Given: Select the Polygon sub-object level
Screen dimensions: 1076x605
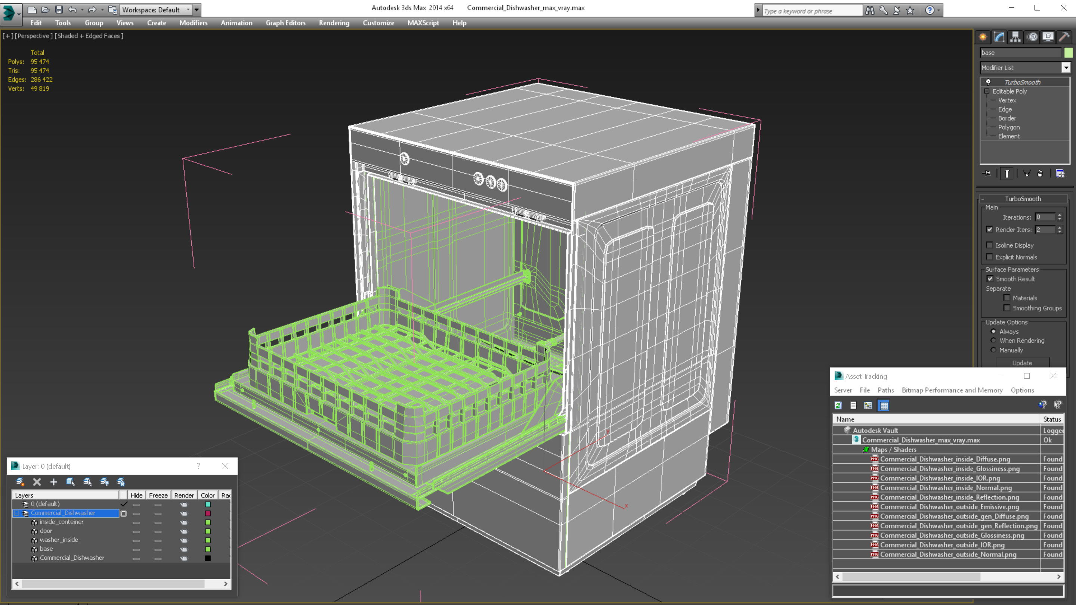Looking at the screenshot, I should click(x=1009, y=127).
